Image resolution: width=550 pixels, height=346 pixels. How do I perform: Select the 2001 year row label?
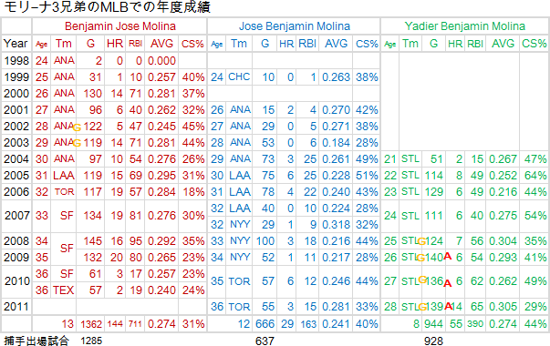pos(16,110)
